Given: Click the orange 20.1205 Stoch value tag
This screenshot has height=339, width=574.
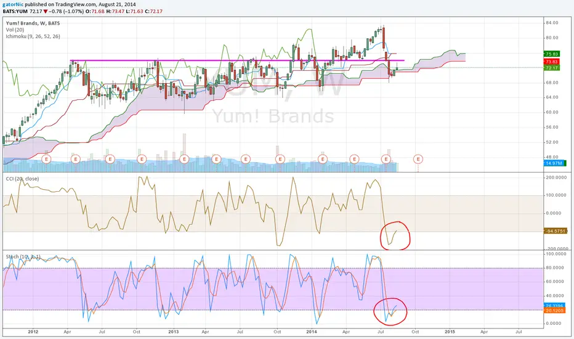Looking at the screenshot, I should (554, 311).
